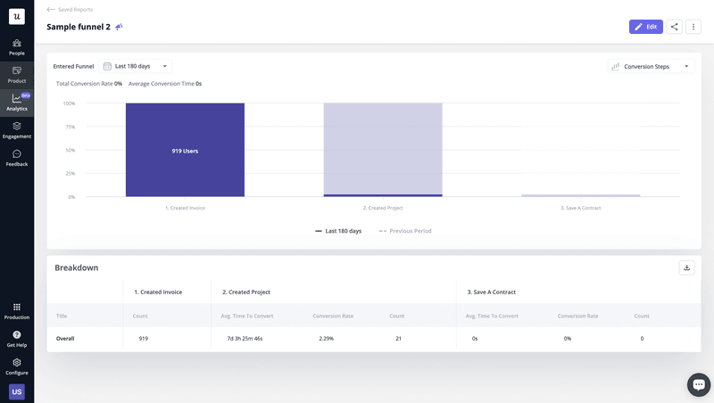Click the 919 Users bar
The width and height of the screenshot is (714, 403).
(185, 150)
